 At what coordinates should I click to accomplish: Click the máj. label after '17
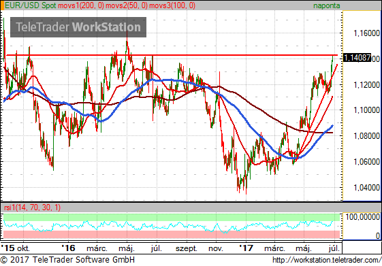[x=304, y=249]
